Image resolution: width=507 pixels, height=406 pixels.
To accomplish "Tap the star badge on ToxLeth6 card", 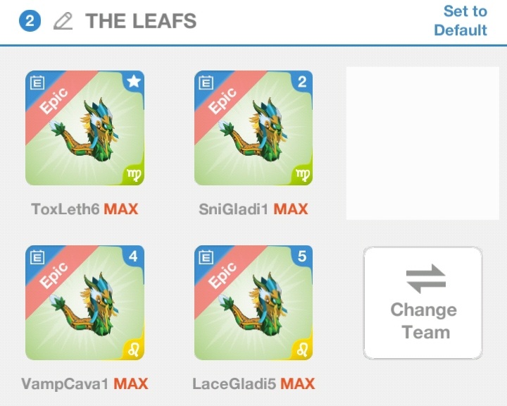I will point(133,82).
